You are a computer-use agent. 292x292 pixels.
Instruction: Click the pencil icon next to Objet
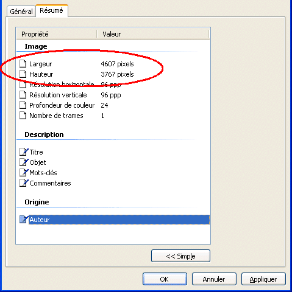[24, 162]
